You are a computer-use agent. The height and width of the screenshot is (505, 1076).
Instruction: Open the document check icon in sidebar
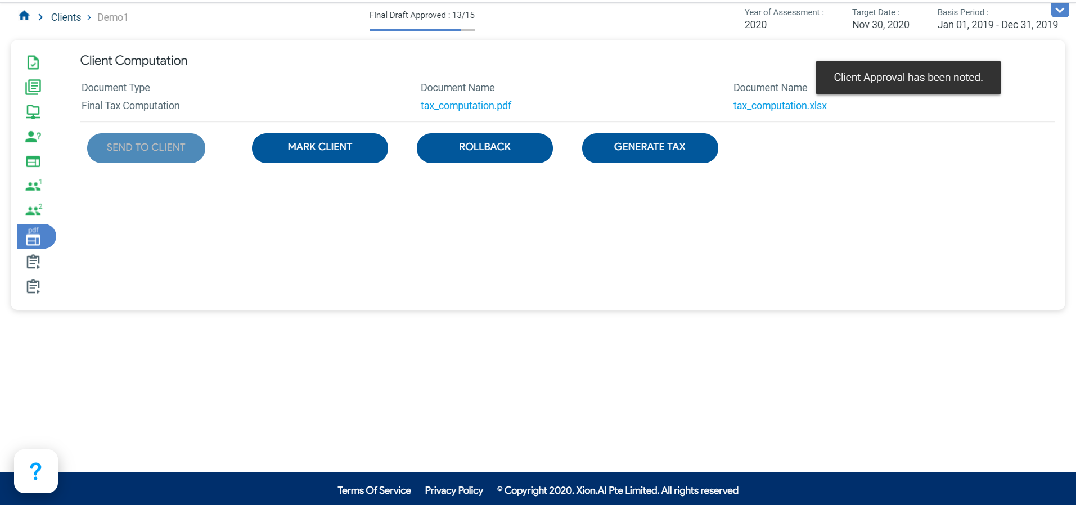33,62
